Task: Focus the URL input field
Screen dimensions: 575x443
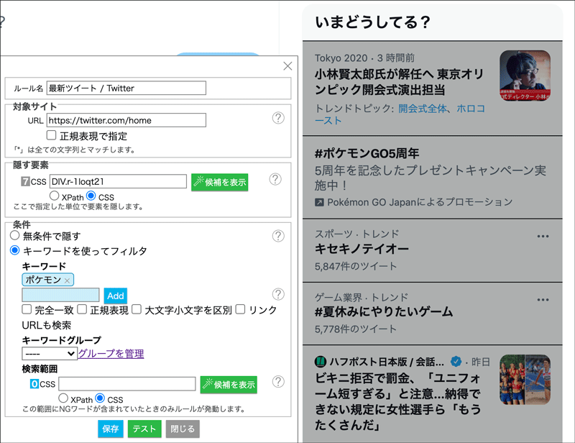Action: (126, 120)
